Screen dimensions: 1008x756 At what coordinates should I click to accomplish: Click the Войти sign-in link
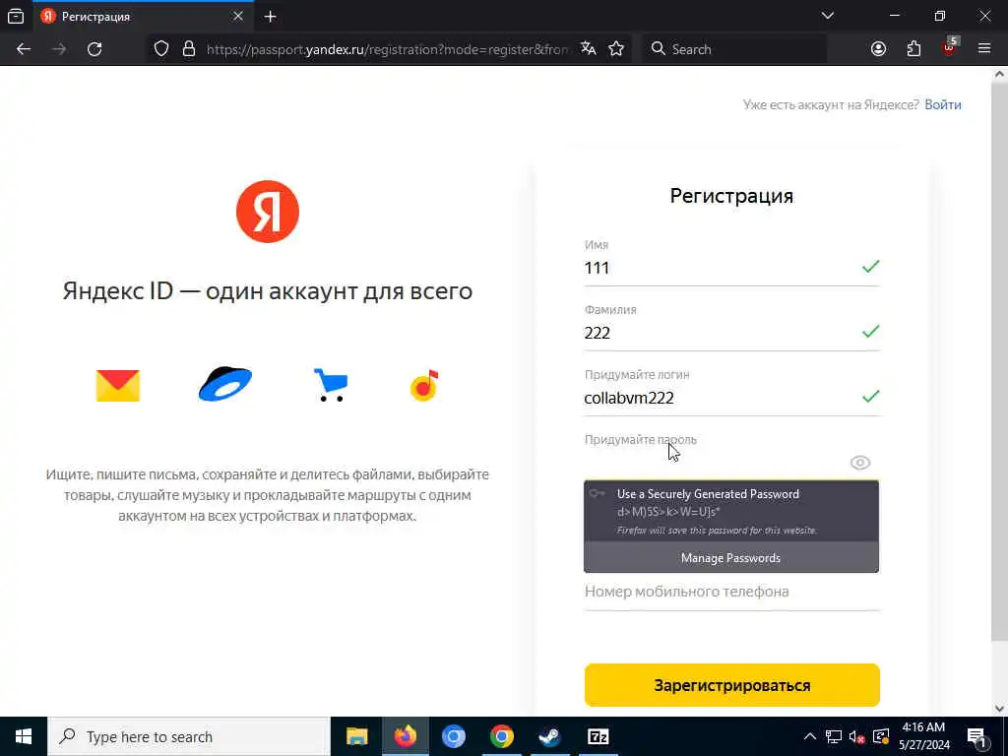943,104
